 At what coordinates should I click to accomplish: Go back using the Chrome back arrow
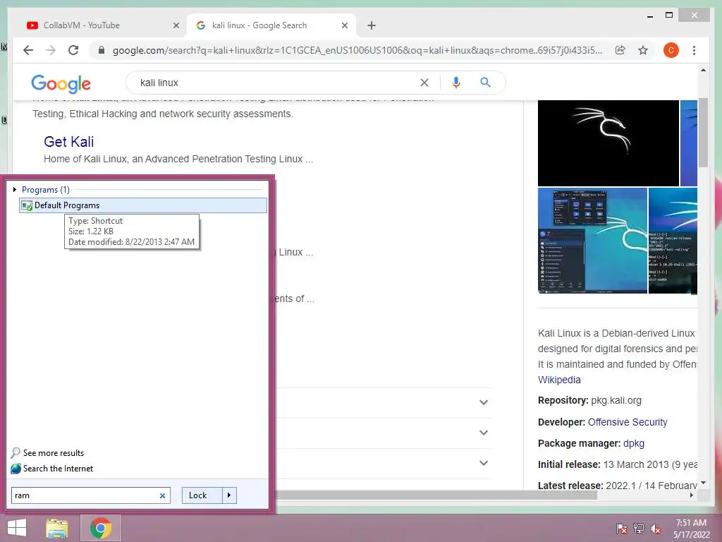28,50
